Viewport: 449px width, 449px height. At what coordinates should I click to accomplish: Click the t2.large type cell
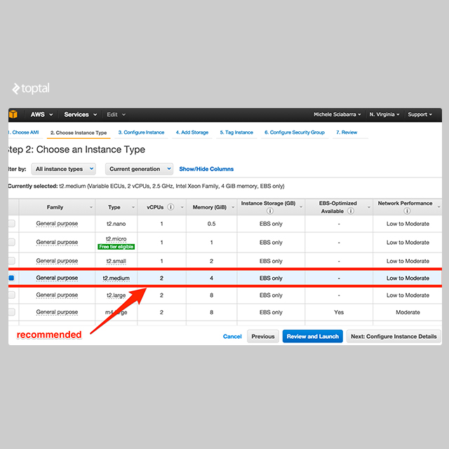click(x=116, y=295)
